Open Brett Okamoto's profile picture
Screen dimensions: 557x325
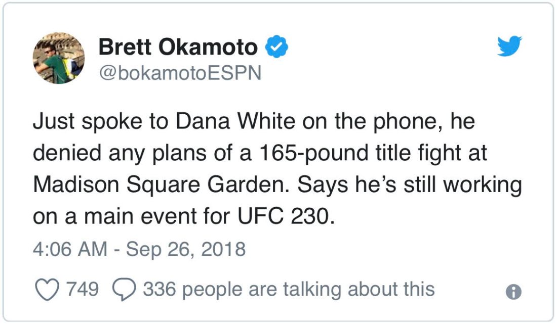click(x=59, y=59)
